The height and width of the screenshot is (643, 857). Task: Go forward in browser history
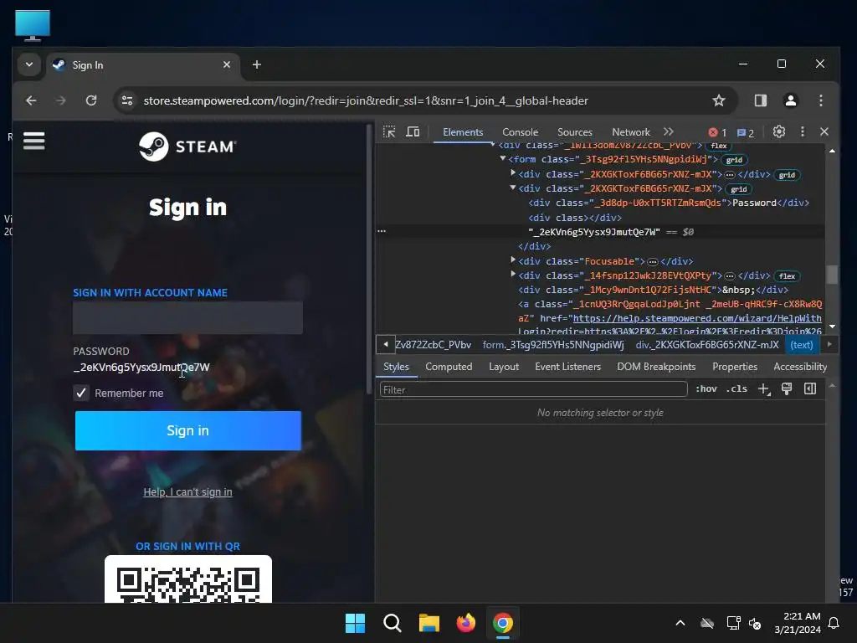tap(61, 100)
